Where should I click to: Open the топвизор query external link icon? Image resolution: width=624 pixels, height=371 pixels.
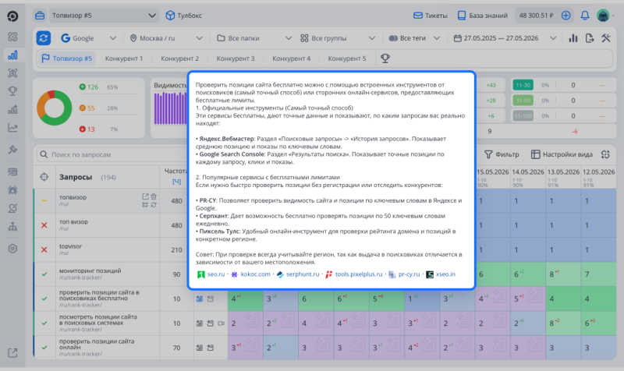click(x=145, y=196)
